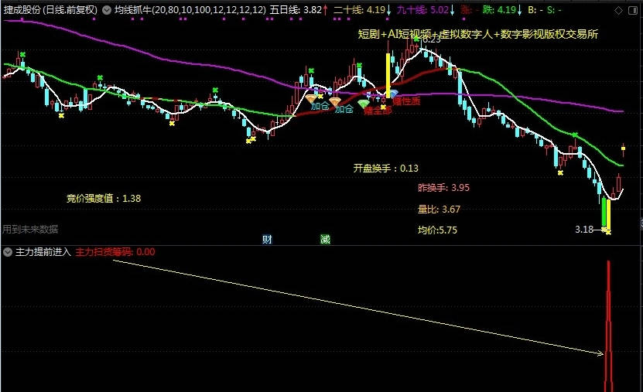Click green cross marker at 6.23 high

416,39
